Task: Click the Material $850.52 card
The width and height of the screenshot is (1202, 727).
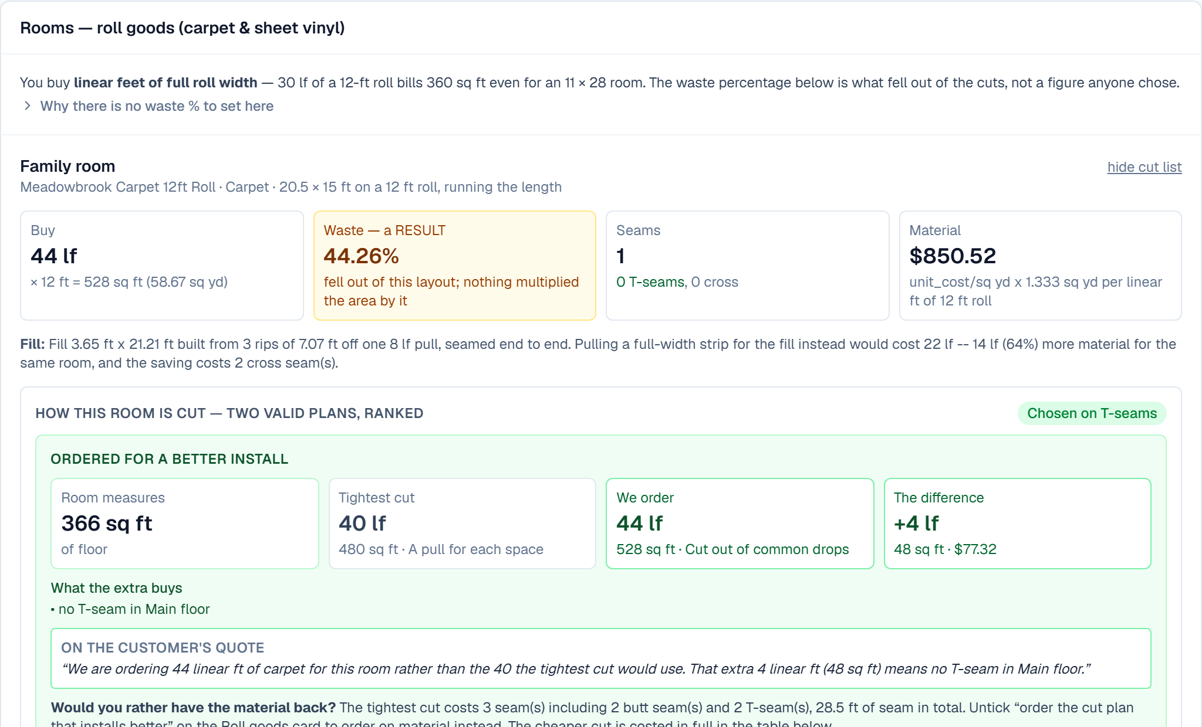Action: [x=1040, y=266]
